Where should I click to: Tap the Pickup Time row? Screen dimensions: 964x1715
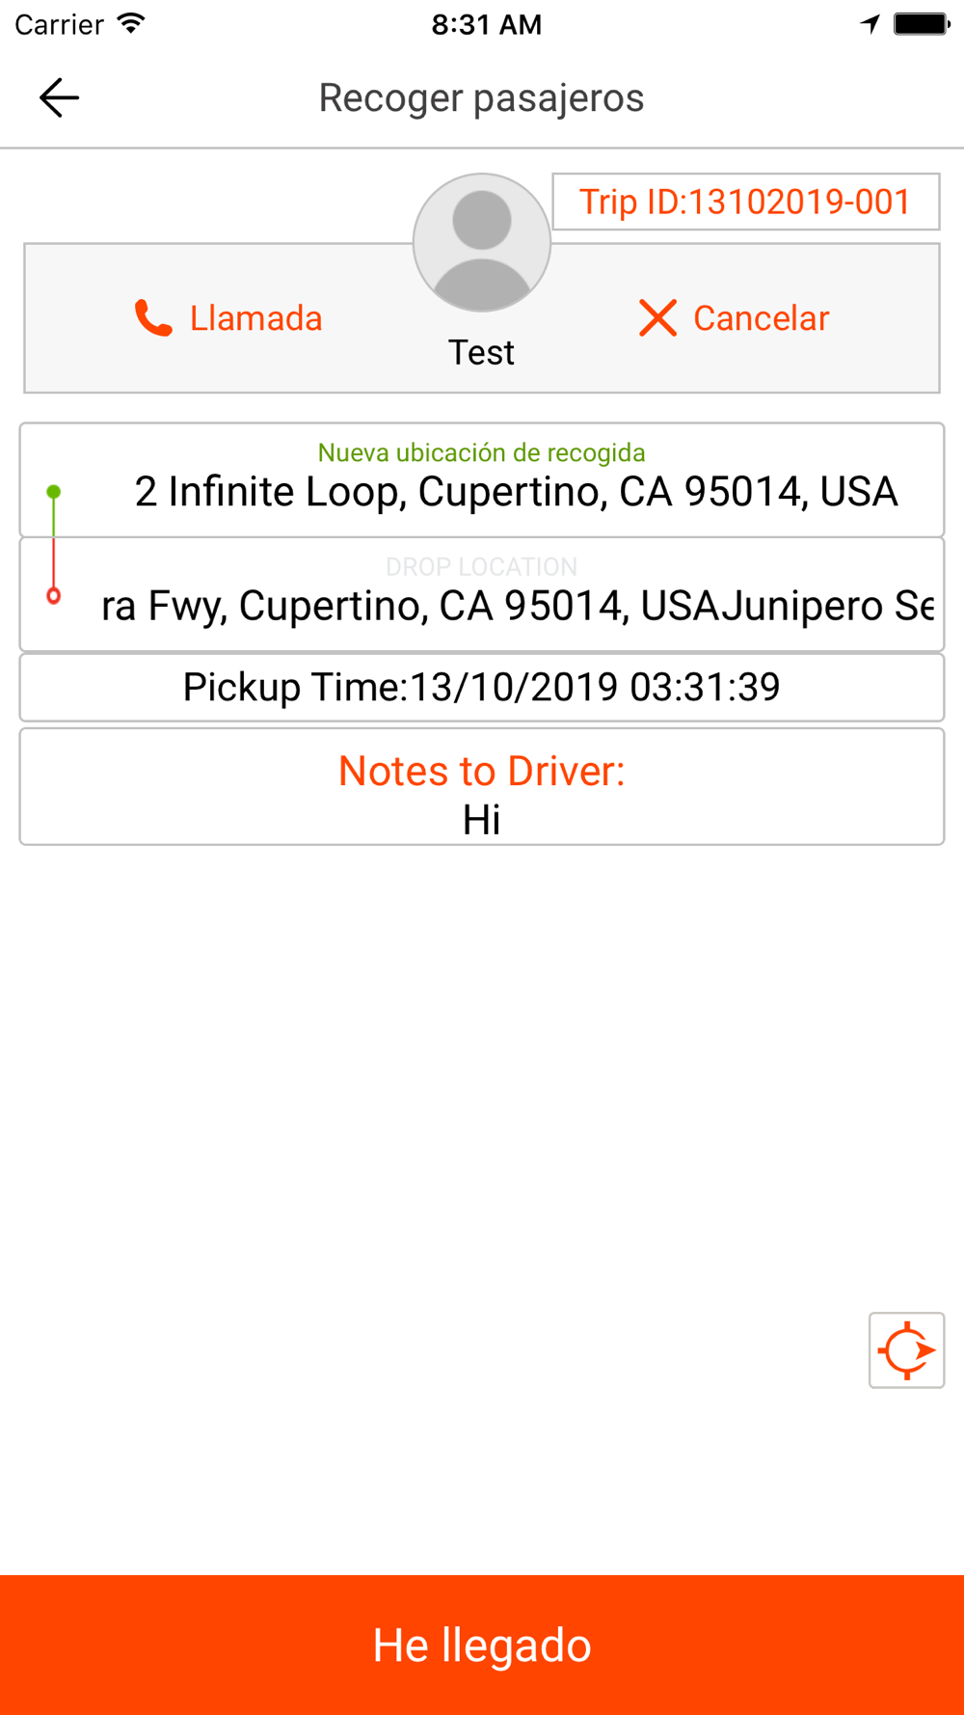[x=482, y=687]
